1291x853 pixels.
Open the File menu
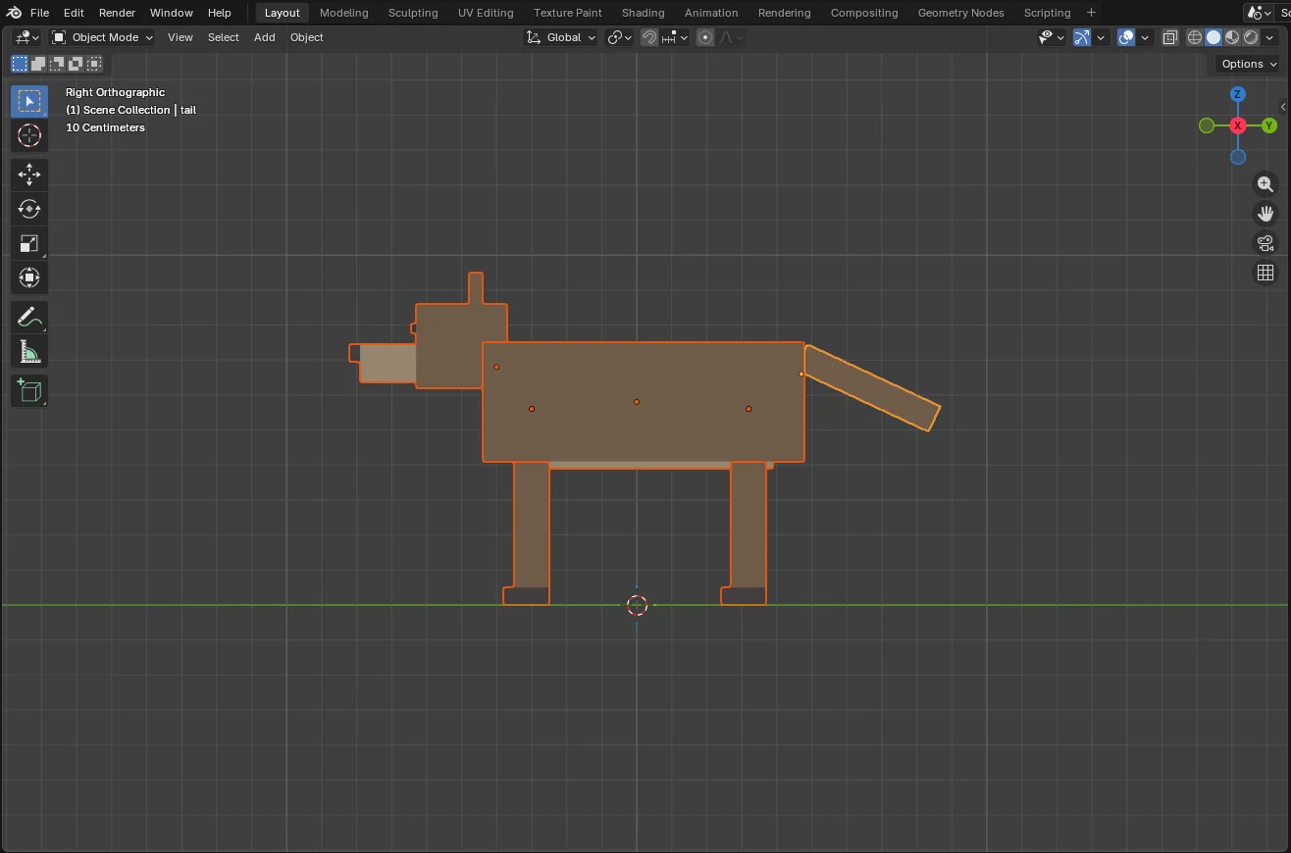[39, 13]
